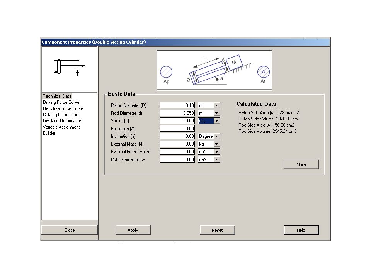Click the Ar rod area ring icon
The height and width of the screenshot is (278, 371).
tap(263, 72)
